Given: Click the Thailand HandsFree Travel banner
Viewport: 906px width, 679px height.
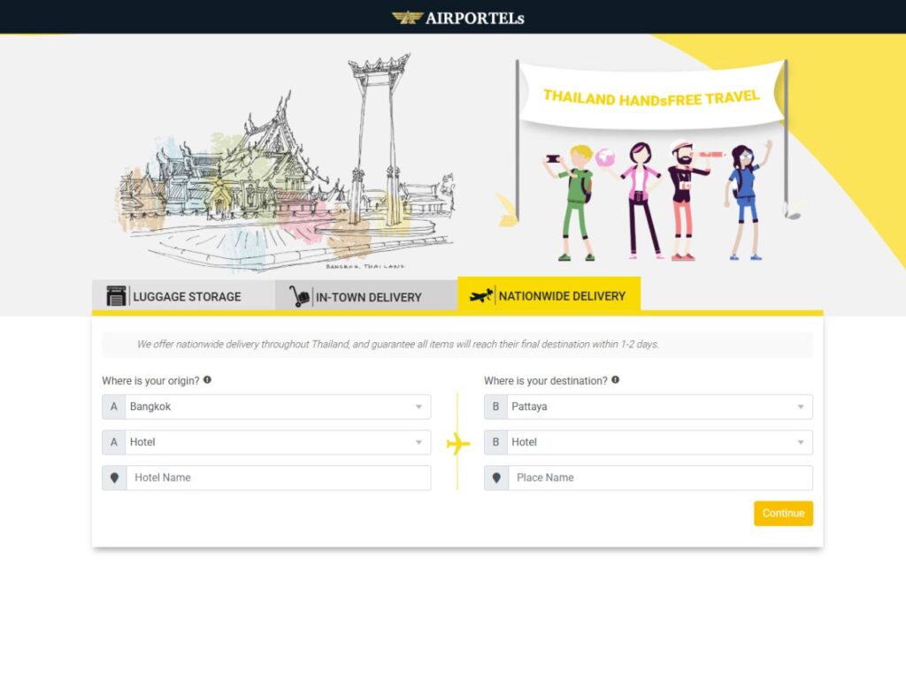Looking at the screenshot, I should pyautogui.click(x=651, y=96).
